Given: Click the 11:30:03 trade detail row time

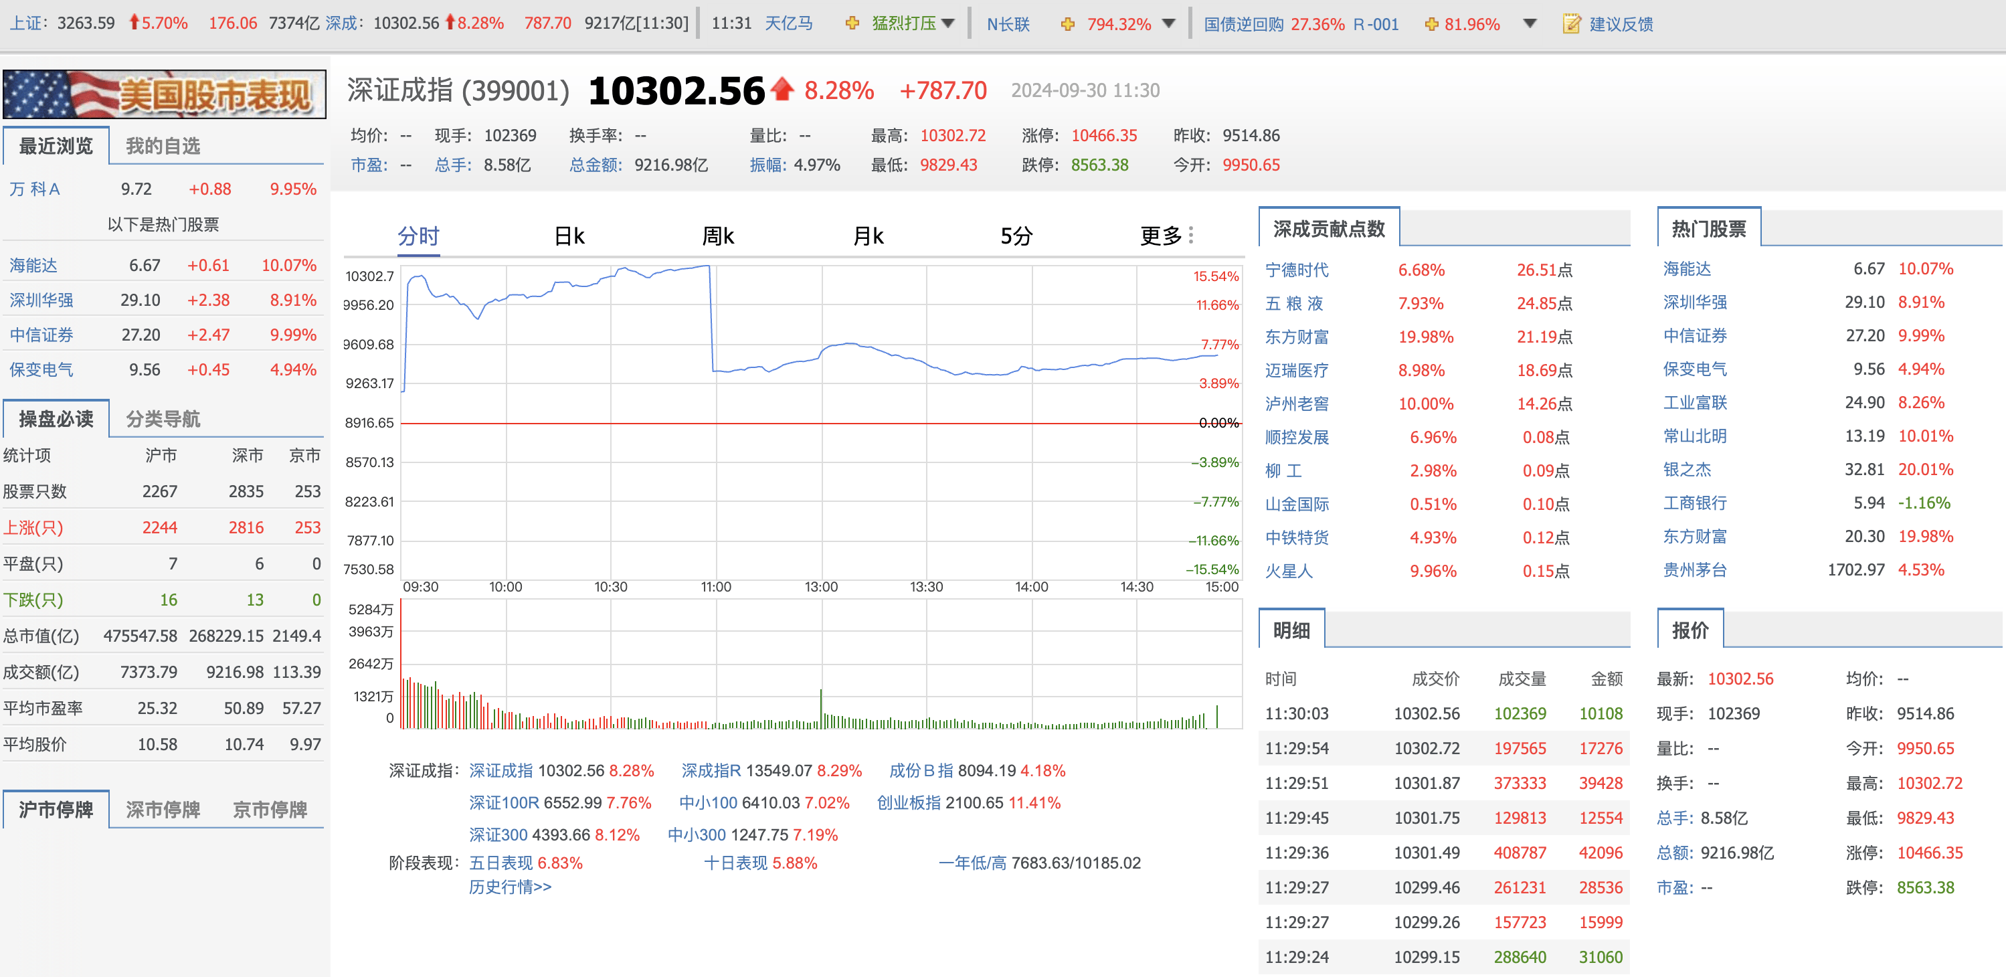Looking at the screenshot, I should [x=1297, y=713].
